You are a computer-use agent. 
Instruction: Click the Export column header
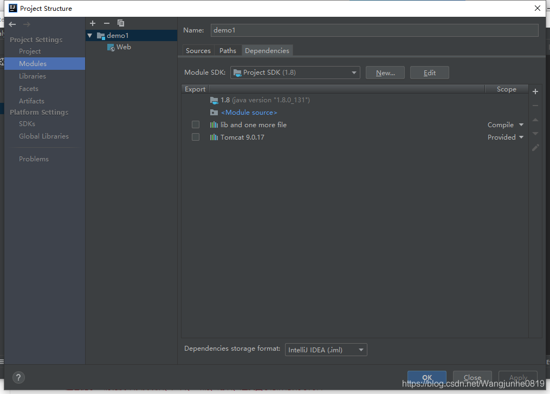(x=195, y=89)
